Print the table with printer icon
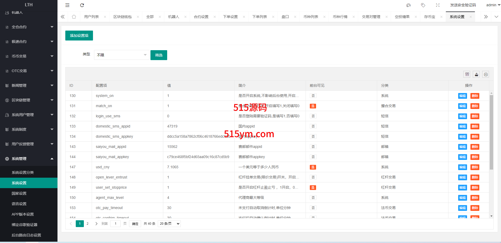Viewport: 501px width, 243px height. pyautogui.click(x=486, y=74)
